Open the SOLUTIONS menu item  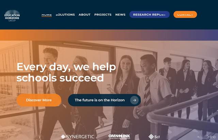(65, 15)
